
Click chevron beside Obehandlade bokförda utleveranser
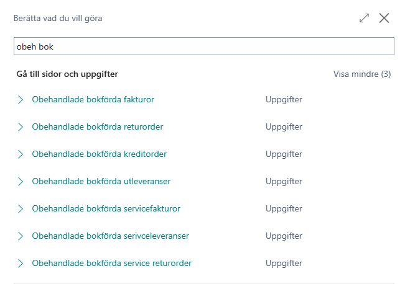coord(21,182)
